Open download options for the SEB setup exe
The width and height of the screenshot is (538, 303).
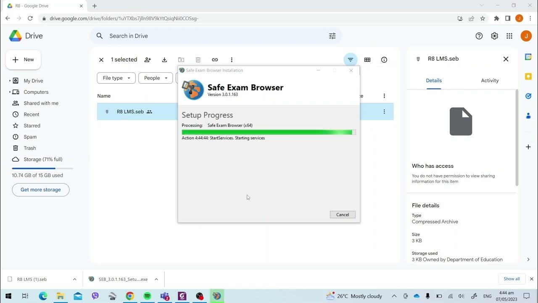156,279
